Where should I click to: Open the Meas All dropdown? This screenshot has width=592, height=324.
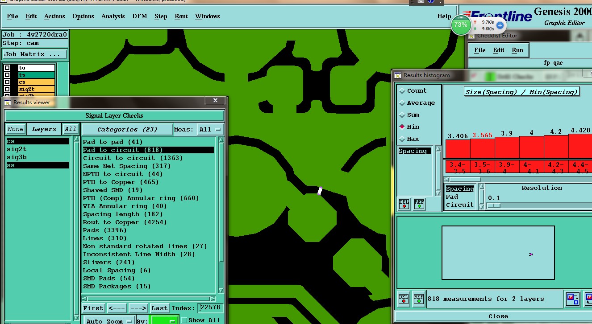click(x=210, y=130)
